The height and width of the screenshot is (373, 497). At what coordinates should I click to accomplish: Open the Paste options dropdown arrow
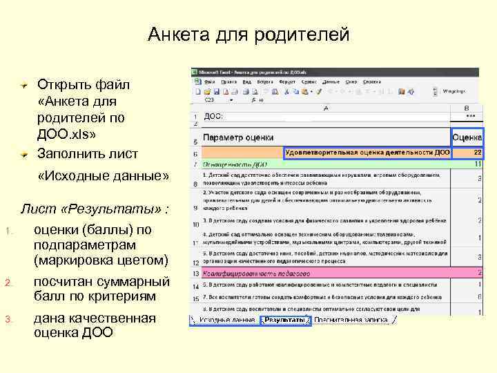coord(311,92)
